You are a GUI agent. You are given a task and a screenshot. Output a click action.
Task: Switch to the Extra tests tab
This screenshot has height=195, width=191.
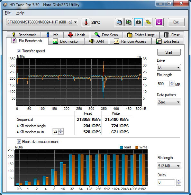(x=168, y=41)
